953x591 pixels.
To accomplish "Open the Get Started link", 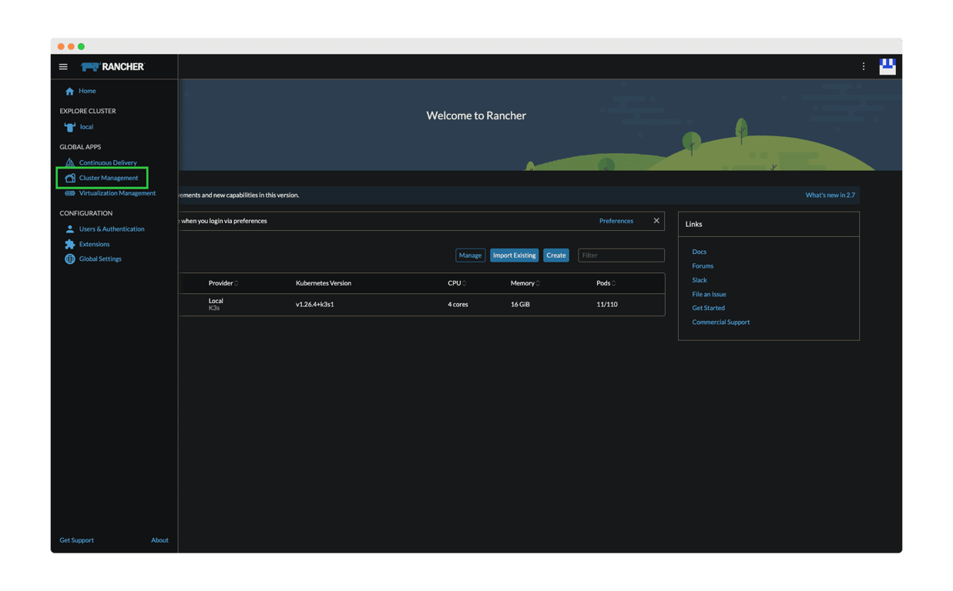I will pos(708,308).
